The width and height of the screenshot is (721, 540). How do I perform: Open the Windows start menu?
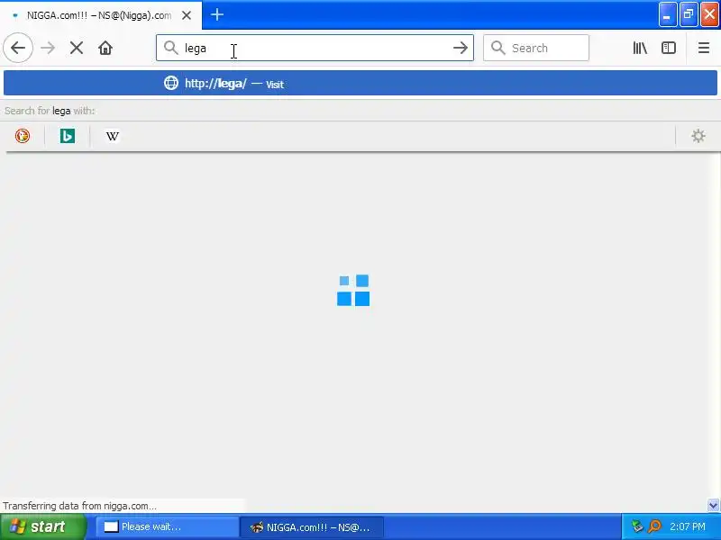click(42, 526)
